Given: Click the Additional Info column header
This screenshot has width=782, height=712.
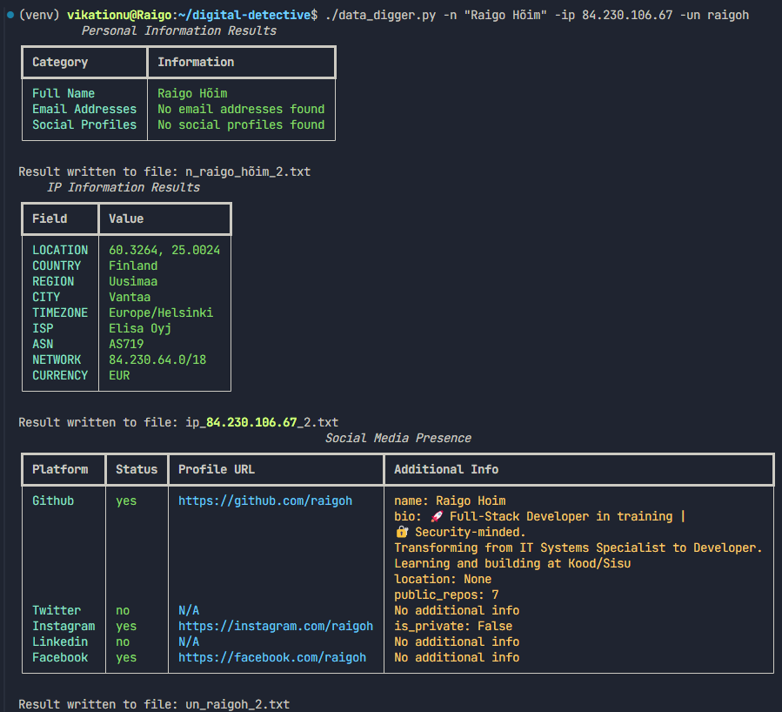Looking at the screenshot, I should pos(446,469).
